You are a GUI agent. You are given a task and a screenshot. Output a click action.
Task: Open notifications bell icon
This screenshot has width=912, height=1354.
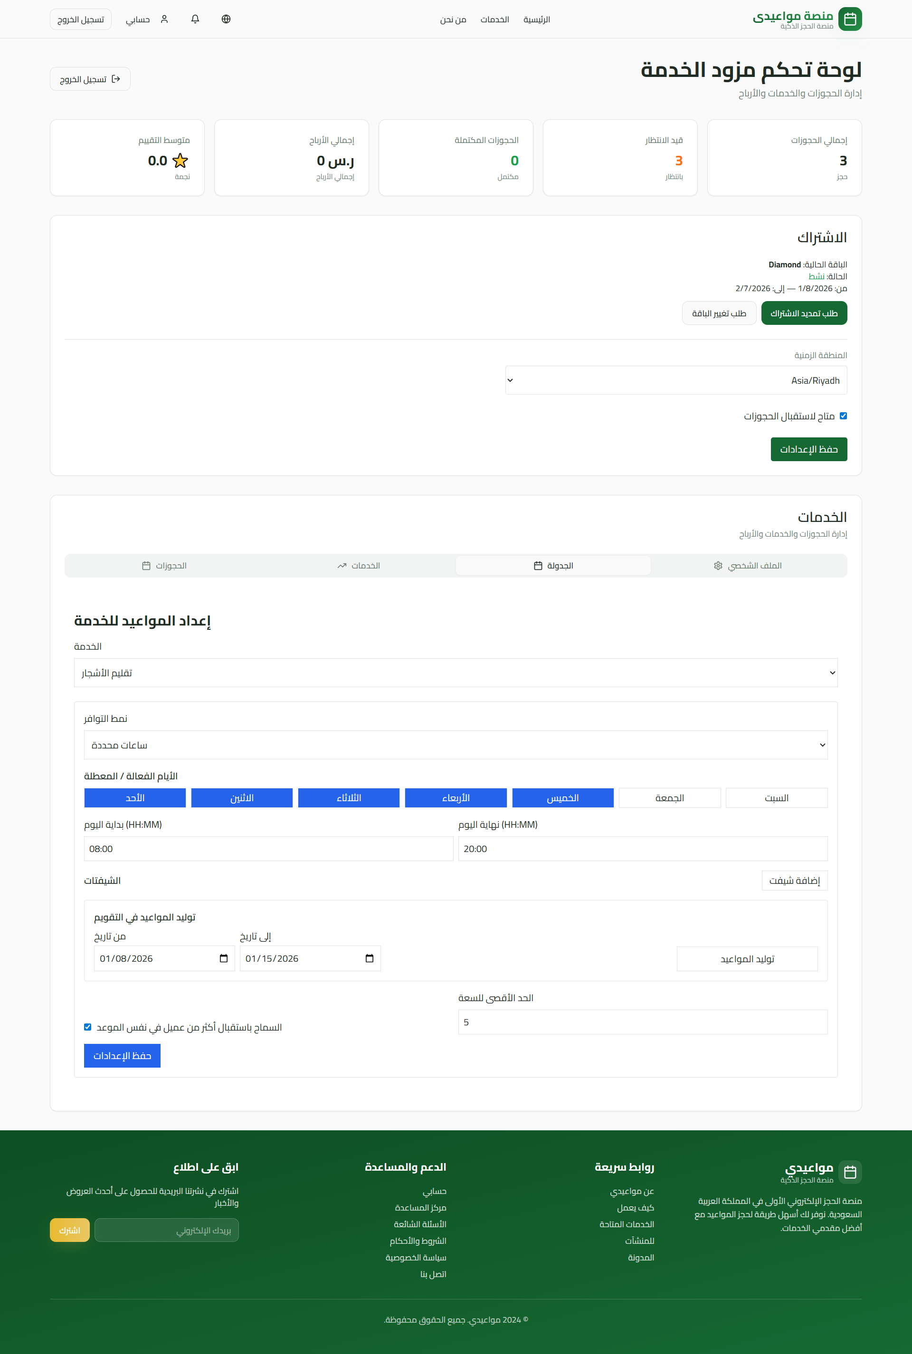195,19
